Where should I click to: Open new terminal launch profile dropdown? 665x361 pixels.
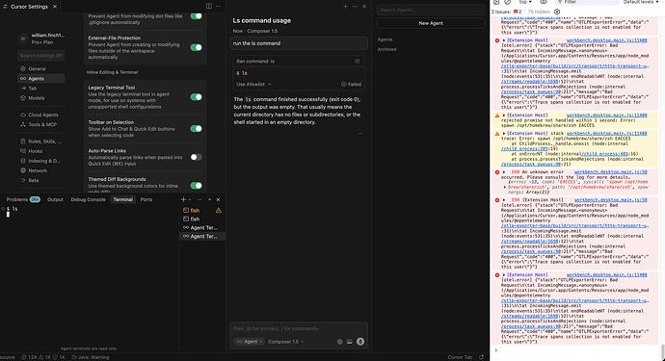[x=190, y=199]
